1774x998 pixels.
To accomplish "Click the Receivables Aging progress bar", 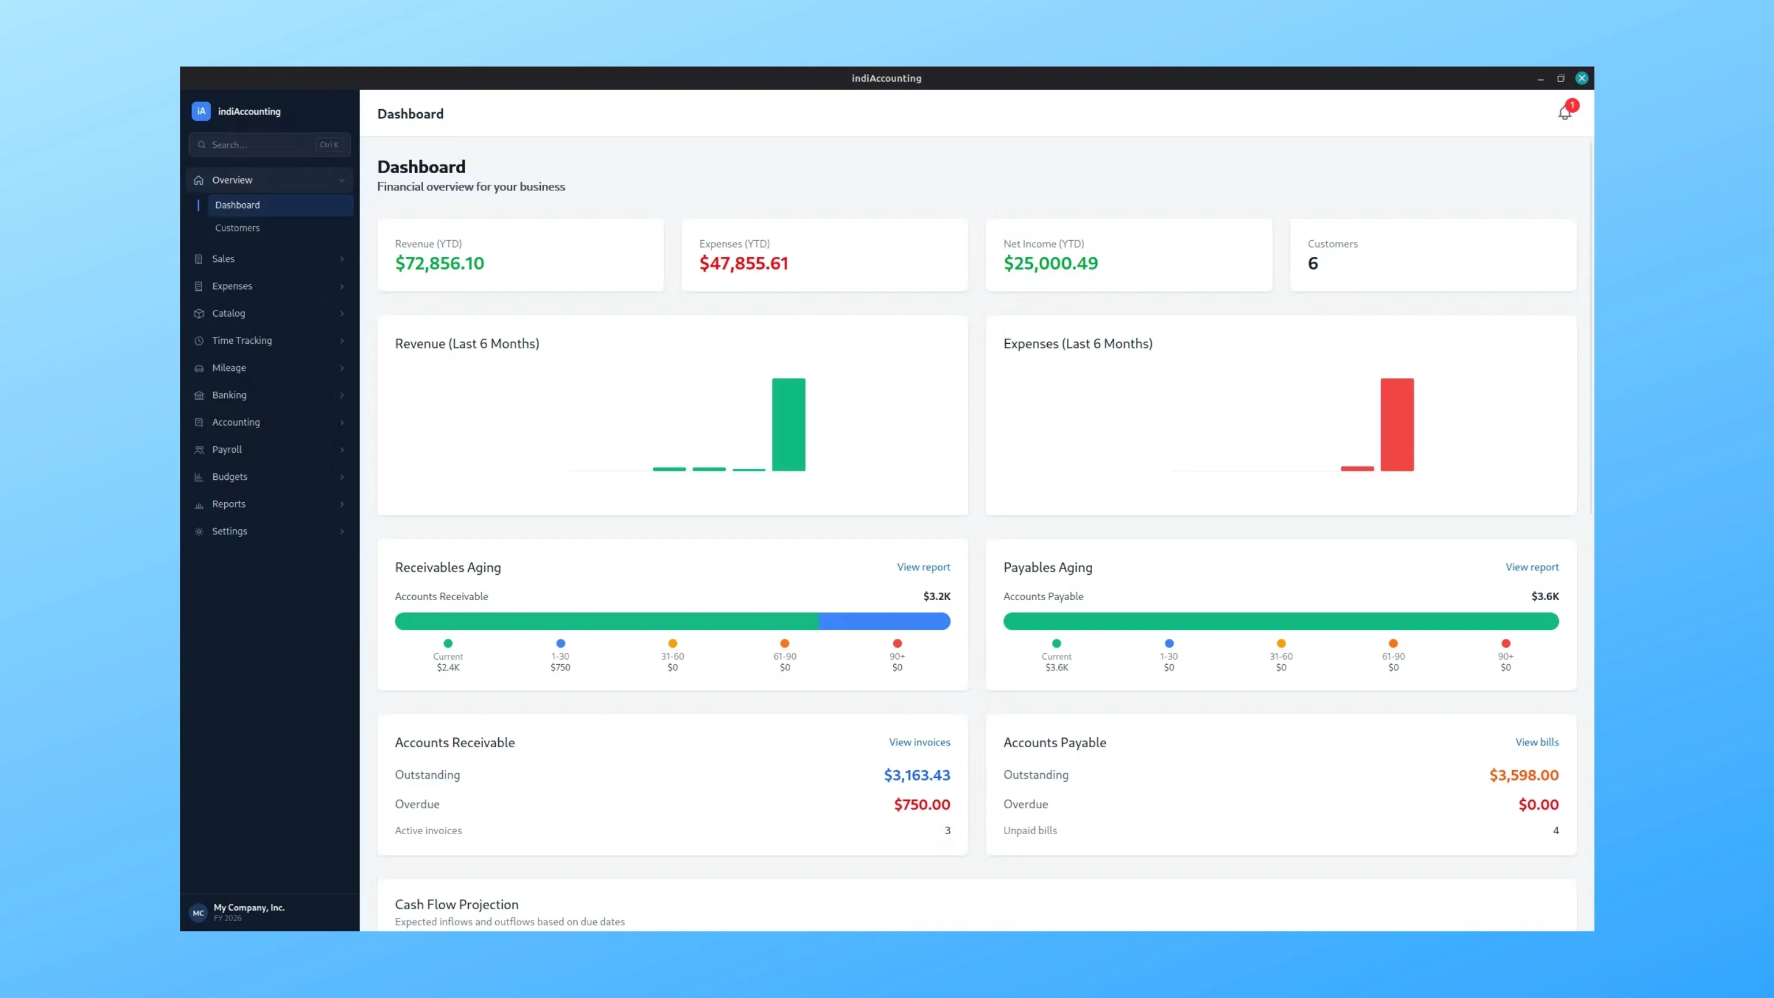I will tap(672, 621).
